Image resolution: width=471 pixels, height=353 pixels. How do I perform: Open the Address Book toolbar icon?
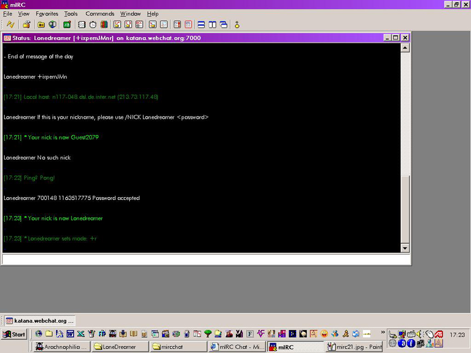pos(82,25)
